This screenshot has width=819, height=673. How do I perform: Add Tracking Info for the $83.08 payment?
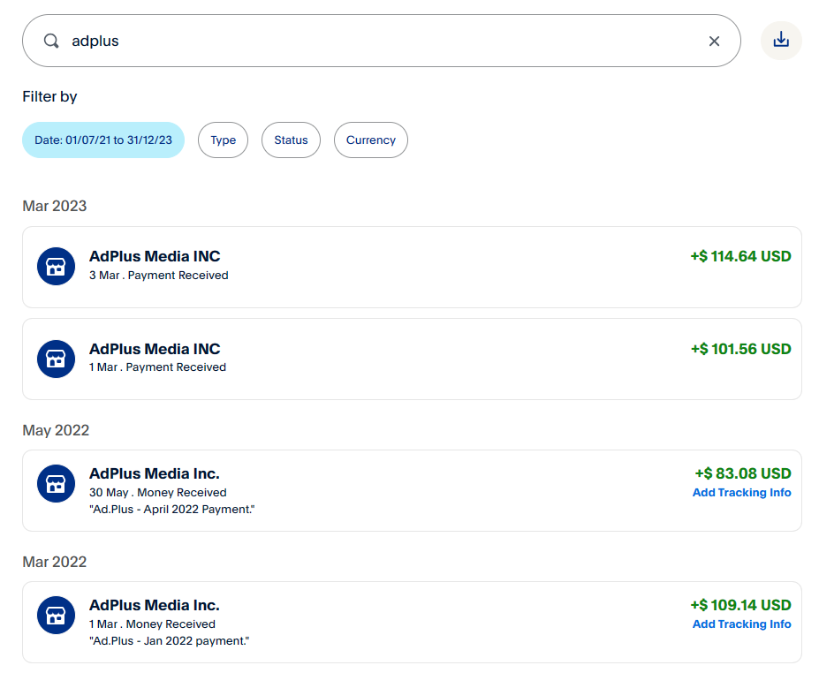click(x=742, y=492)
